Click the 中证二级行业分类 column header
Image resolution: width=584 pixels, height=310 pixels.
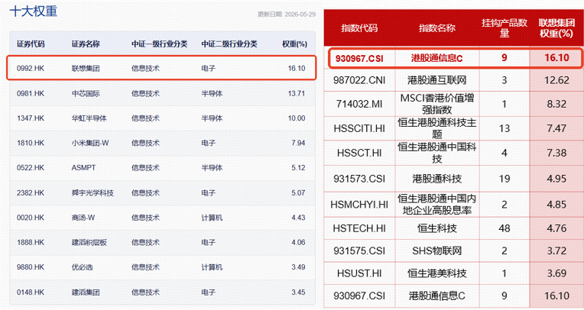pyautogui.click(x=229, y=44)
